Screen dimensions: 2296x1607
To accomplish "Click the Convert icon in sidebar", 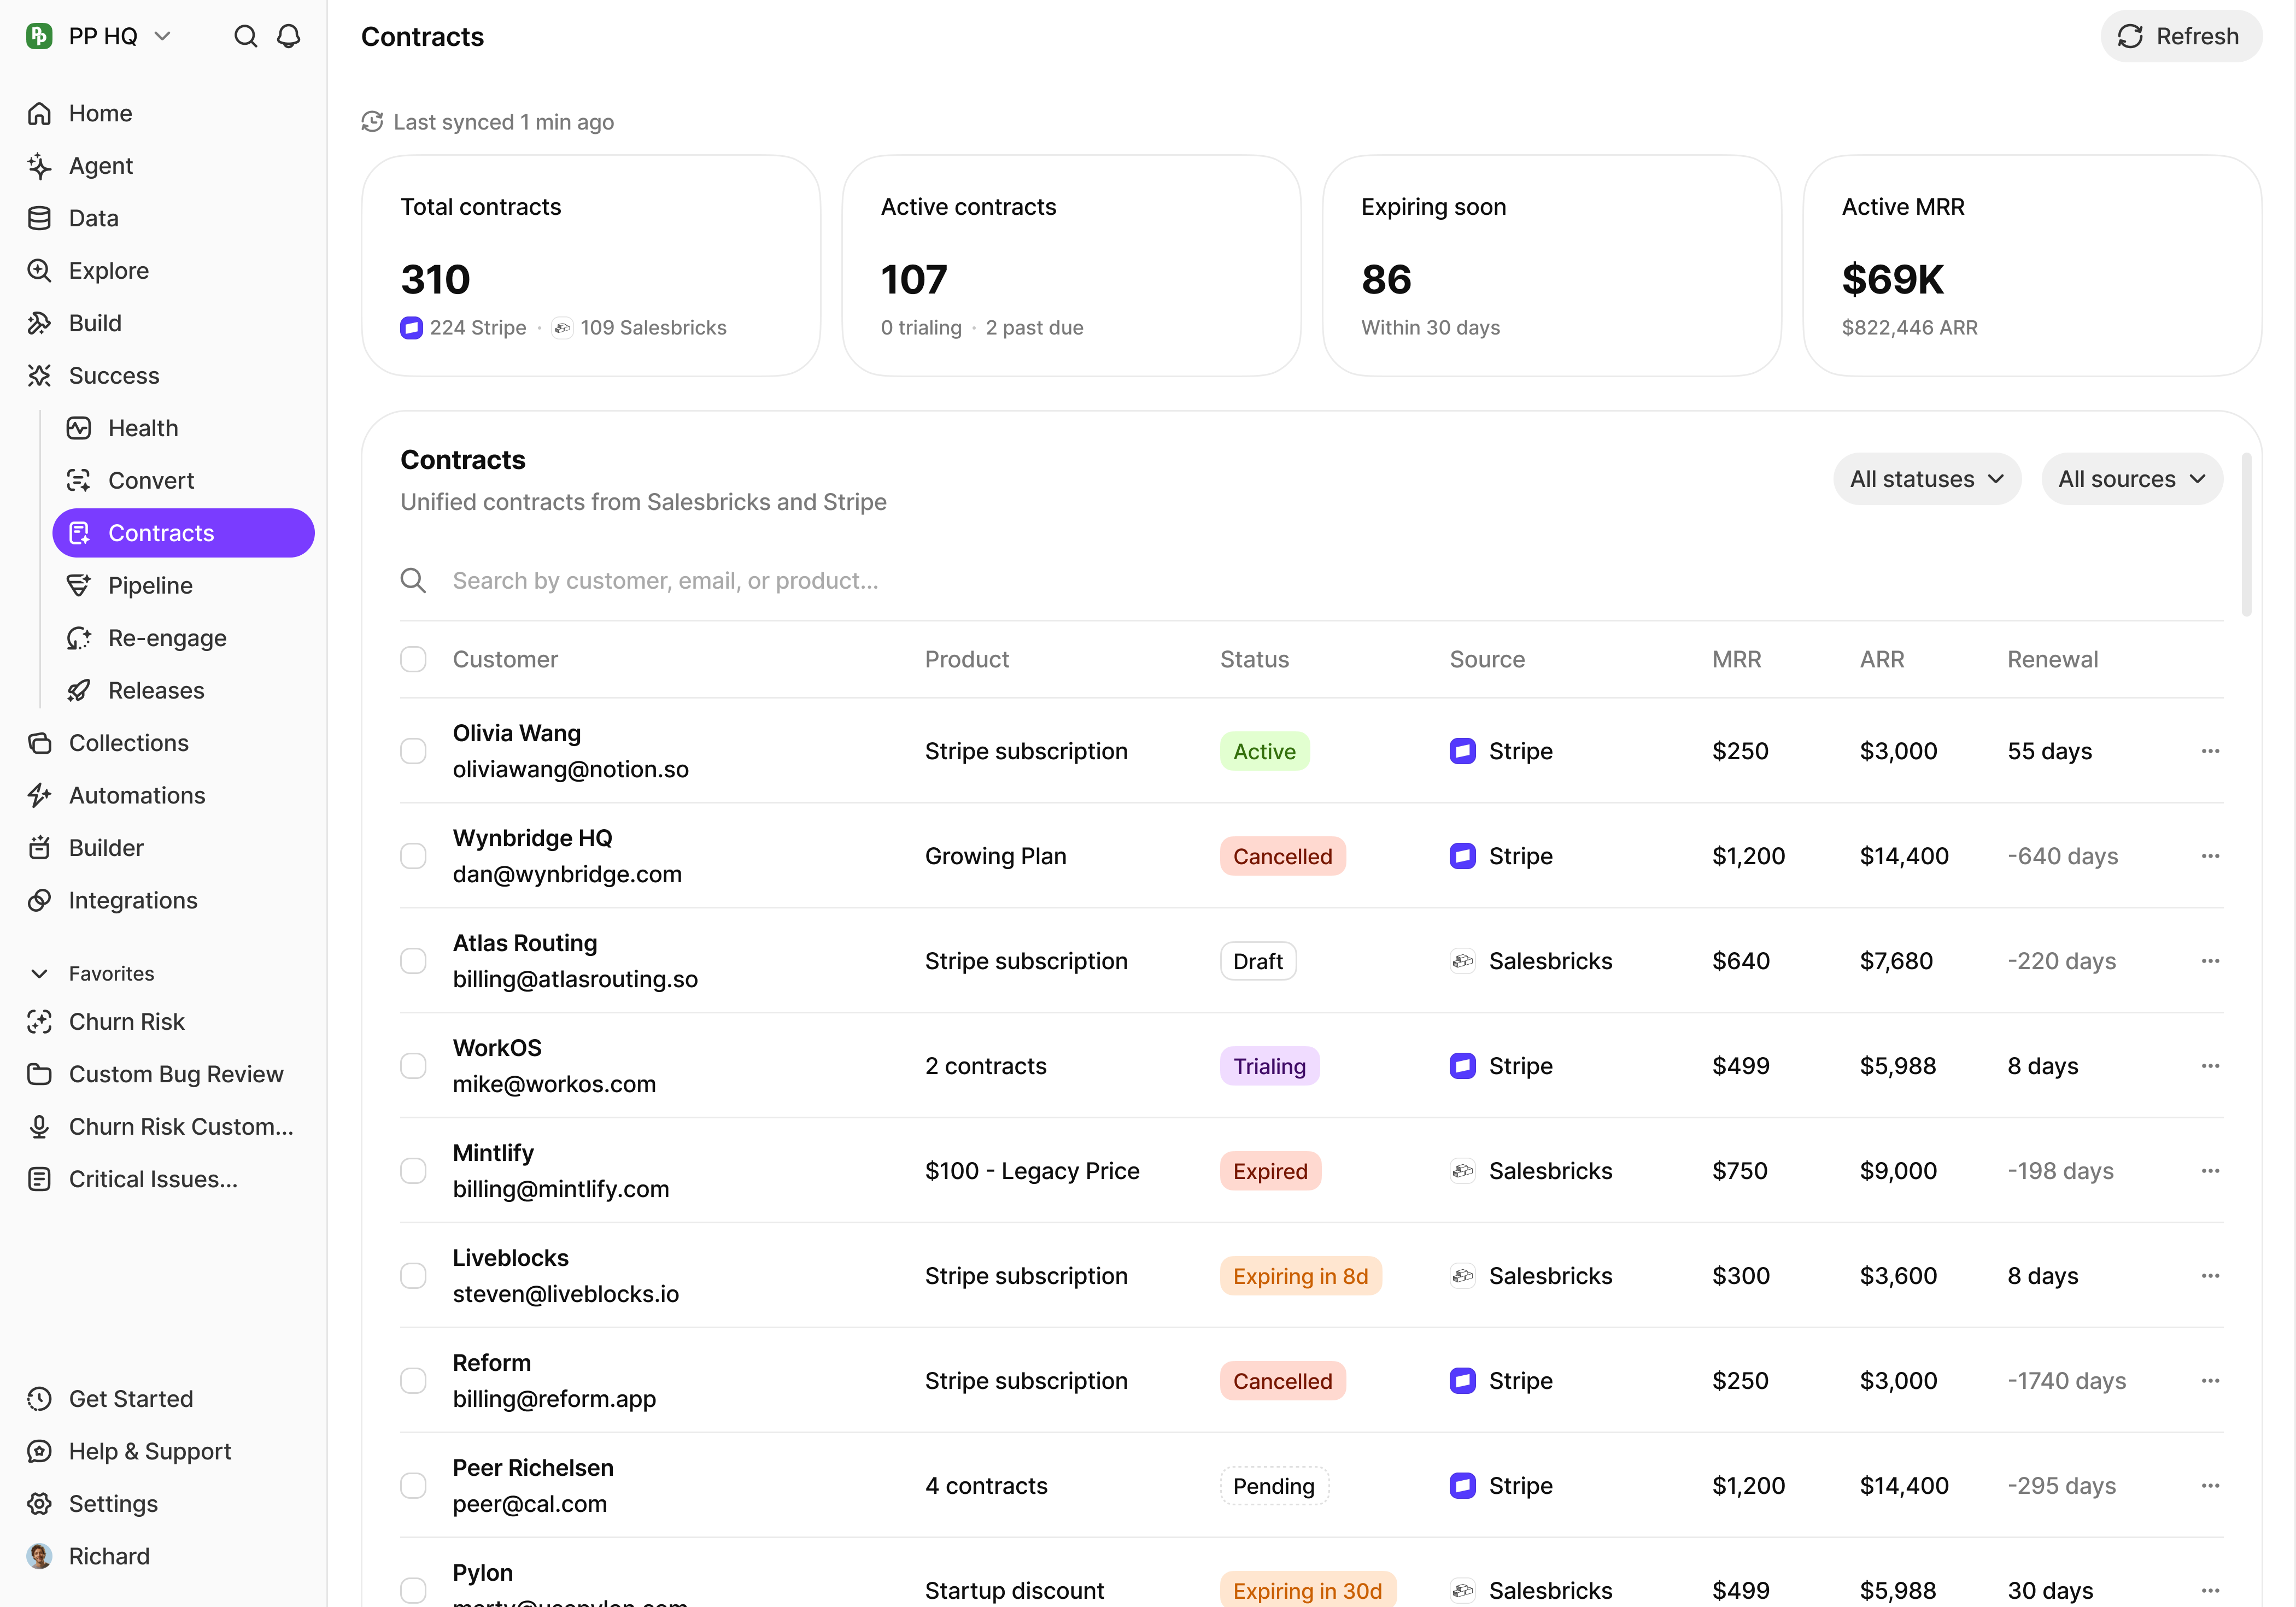I will coord(79,481).
